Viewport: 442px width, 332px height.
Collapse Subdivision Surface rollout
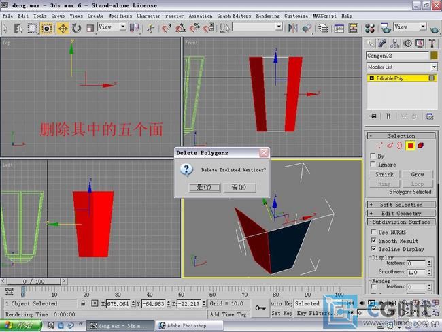tap(401, 222)
